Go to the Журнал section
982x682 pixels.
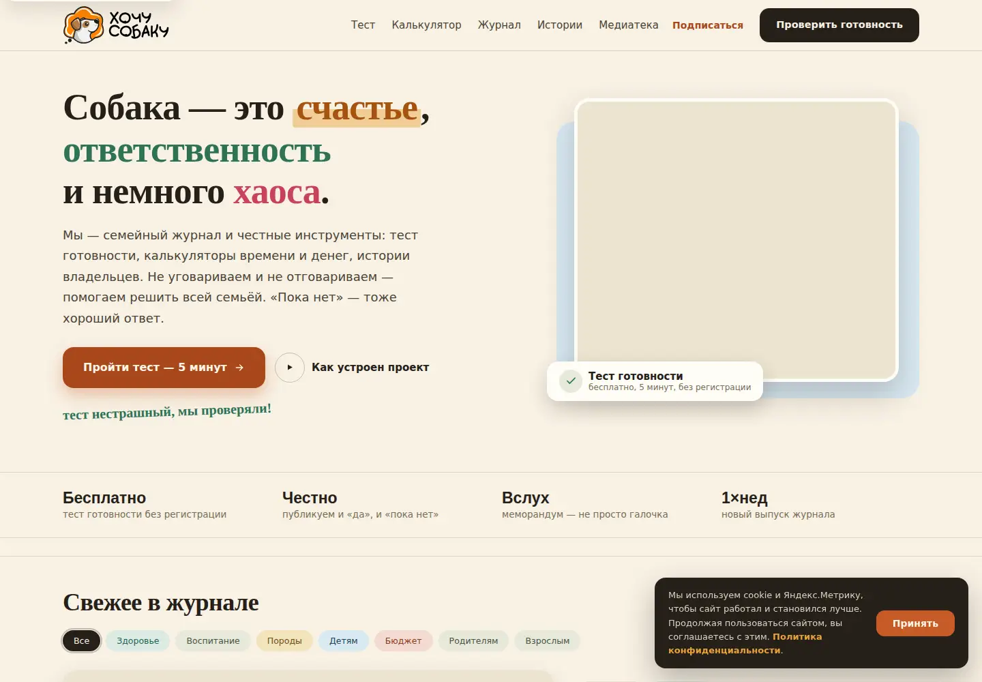(x=499, y=25)
